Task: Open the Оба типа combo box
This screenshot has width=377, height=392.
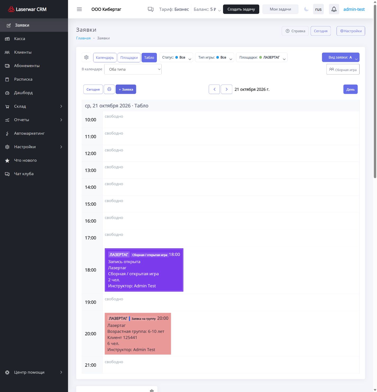Action: tap(133, 69)
